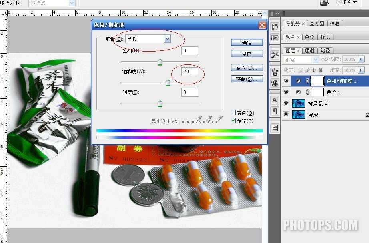
Task: Open the History panel dock icon
Action: point(275,27)
